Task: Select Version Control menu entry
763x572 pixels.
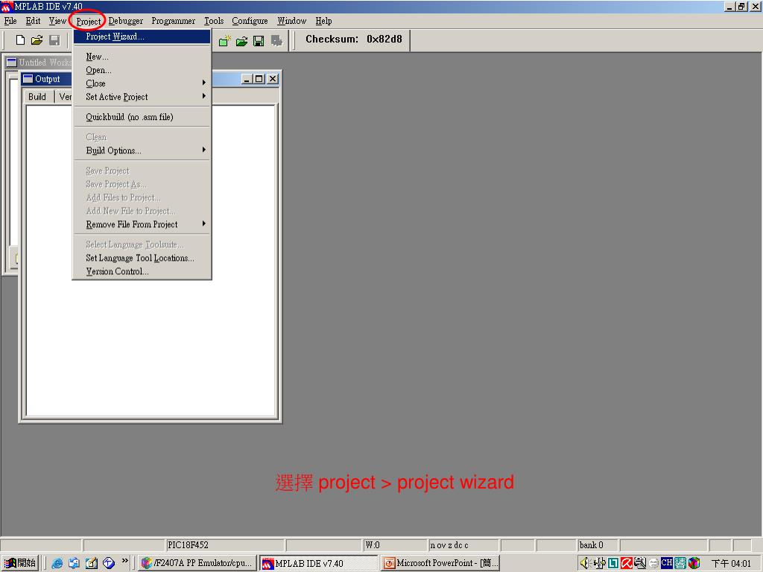Action: click(142, 271)
